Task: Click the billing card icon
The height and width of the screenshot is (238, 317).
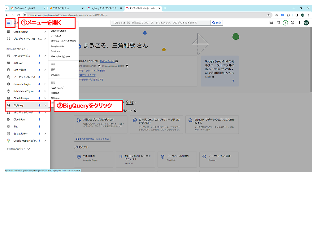Action: tap(8, 63)
